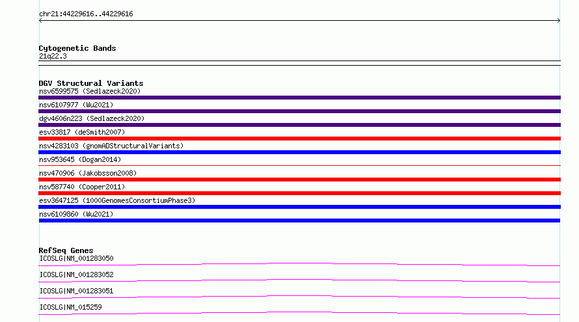
Task: Click the magenta line under ICOSLG|NM_001283051
Action: point(299,297)
